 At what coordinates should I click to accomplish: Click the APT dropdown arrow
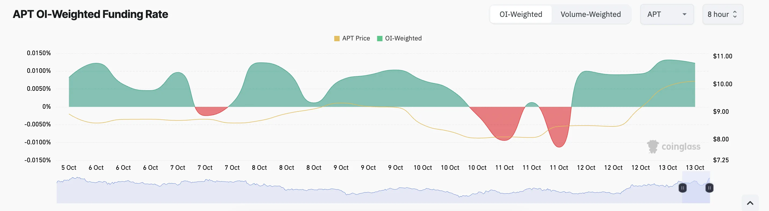[685, 14]
